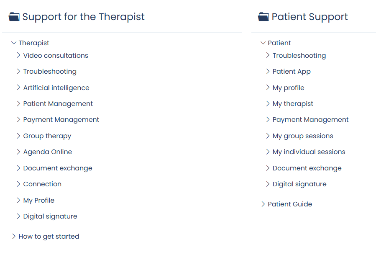Viewport: 376px width, 260px height.
Task: Click the folder icon beside Support for the Therapist
Action: (14, 17)
